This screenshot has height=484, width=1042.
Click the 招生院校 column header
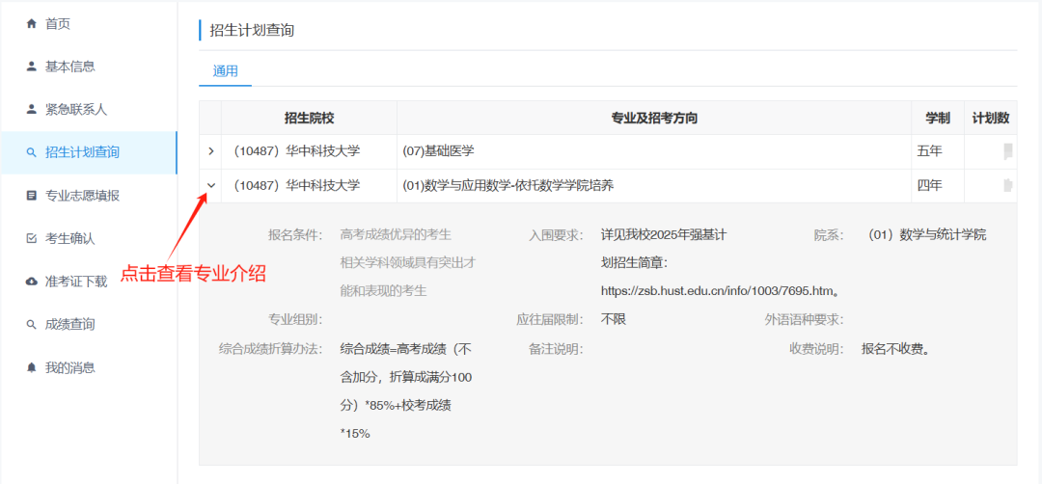pyautogui.click(x=309, y=118)
